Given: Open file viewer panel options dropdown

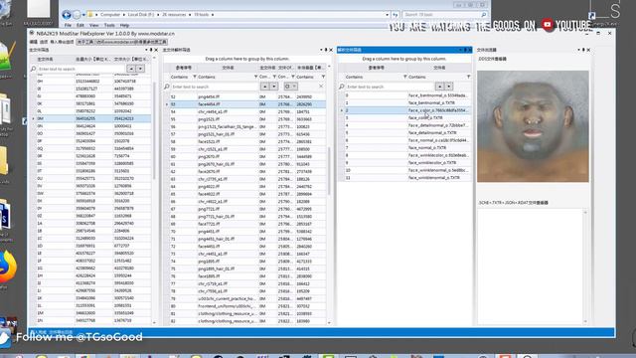Looking at the screenshot, I should (578, 50).
